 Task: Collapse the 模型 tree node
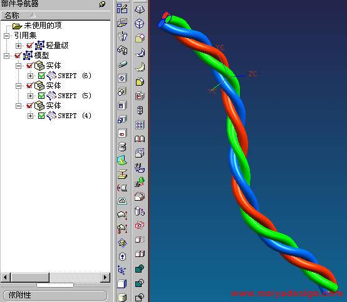[x=7, y=56]
